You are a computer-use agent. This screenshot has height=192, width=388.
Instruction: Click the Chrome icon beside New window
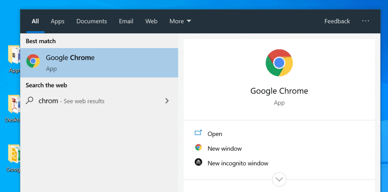[x=198, y=147]
